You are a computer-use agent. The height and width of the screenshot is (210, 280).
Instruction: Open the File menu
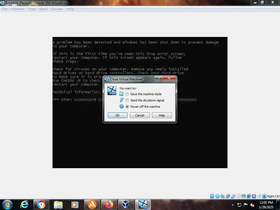[5, 9]
